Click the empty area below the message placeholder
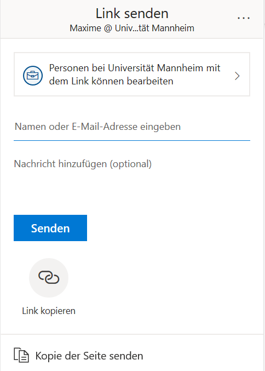The width and height of the screenshot is (265, 371). [x=132, y=187]
